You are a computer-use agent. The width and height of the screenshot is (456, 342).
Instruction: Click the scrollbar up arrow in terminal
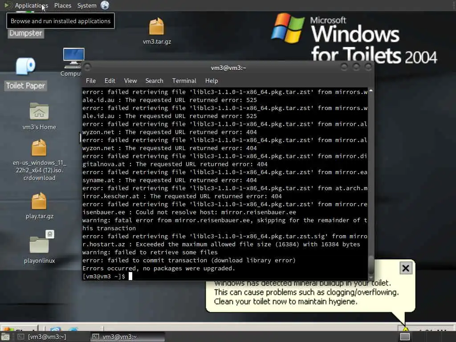coord(371,91)
